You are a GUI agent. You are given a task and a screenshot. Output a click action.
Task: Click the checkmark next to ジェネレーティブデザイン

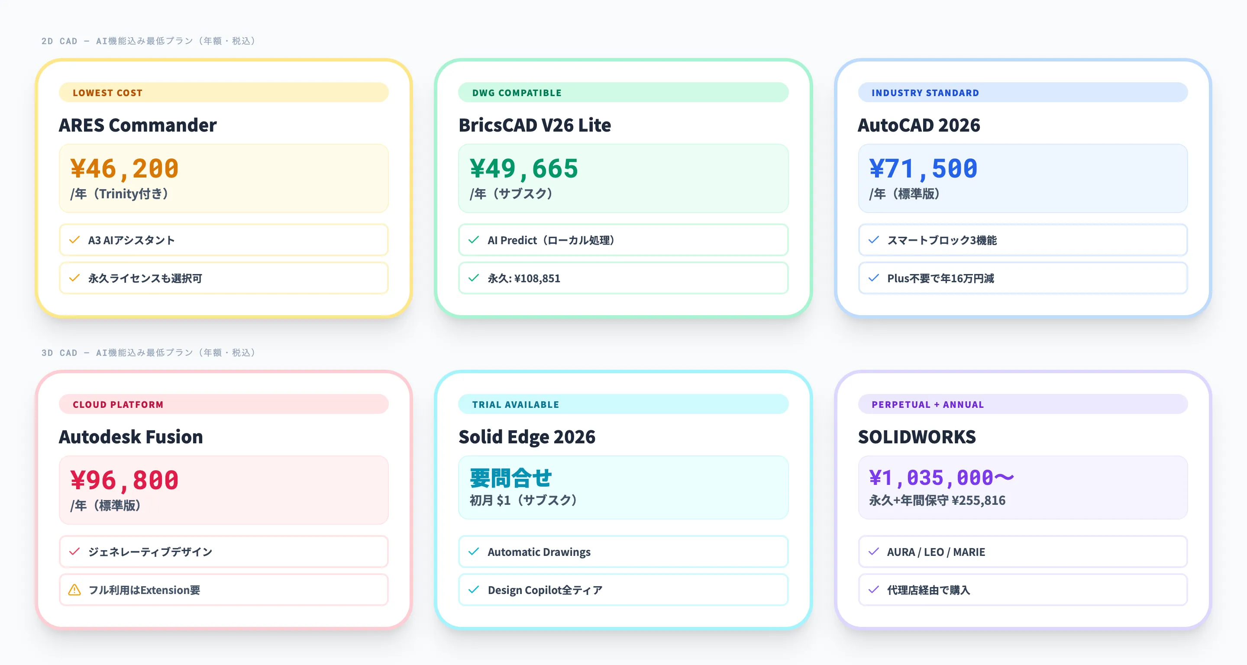point(74,552)
